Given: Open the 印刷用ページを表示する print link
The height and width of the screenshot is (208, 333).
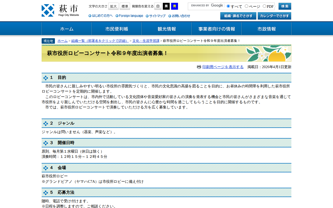Looking at the screenshot, I should click(223, 67).
